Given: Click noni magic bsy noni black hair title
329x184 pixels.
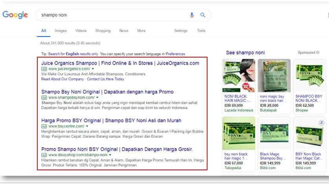Looking at the screenshot, I should coord(272,99).
